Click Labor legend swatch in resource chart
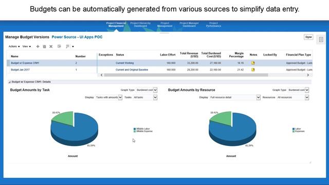This screenshot has height=185, width=329. (x=294, y=129)
